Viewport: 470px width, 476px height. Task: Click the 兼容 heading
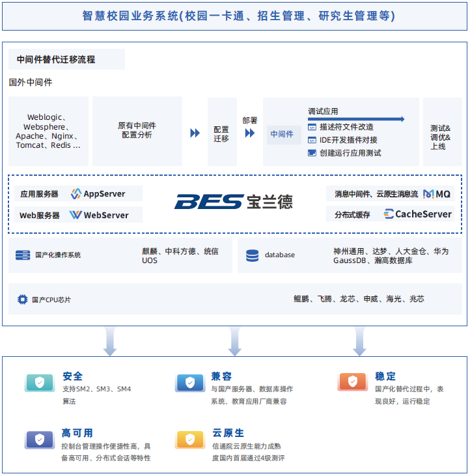pos(221,376)
